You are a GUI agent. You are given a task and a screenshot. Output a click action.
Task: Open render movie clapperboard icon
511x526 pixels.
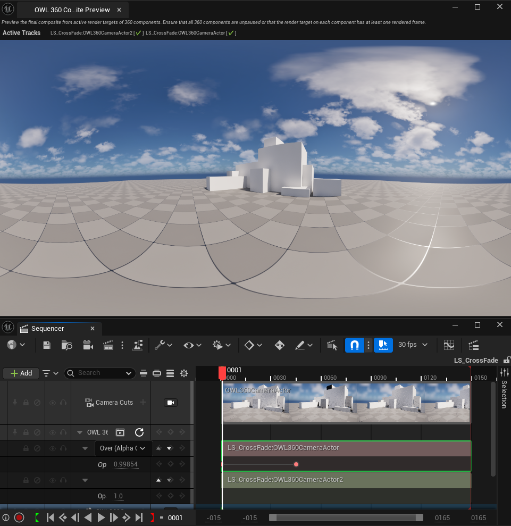point(108,345)
